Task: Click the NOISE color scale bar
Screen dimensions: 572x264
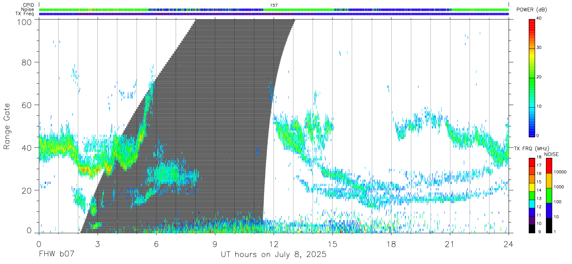Action: (548, 195)
